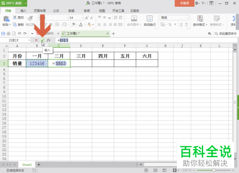
Task: Apply the cell borders icon
Action: [x=57, y=24]
